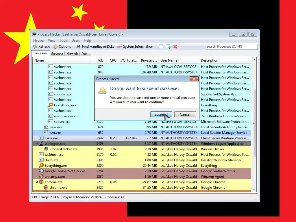Click the dwm.exe process icon
The image size is (296, 222).
[41, 160]
